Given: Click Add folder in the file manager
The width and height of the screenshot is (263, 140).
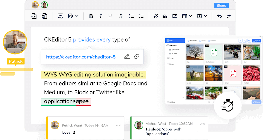Looking at the screenshot, I should (192, 41).
